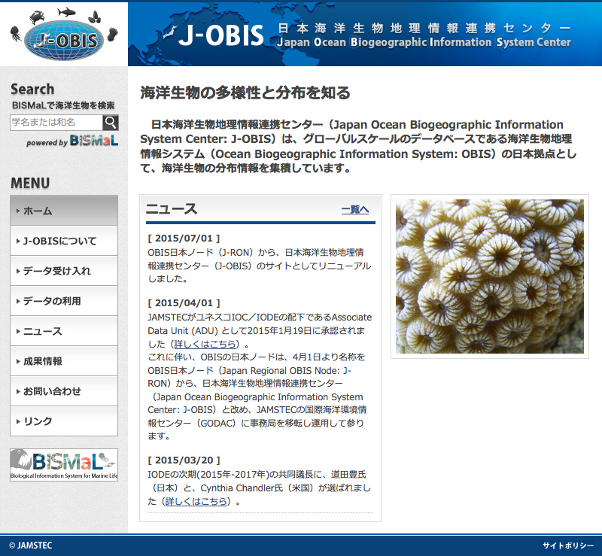Open the サイトポリシー footer link
Screen dimensions: 602x556
tap(568, 545)
